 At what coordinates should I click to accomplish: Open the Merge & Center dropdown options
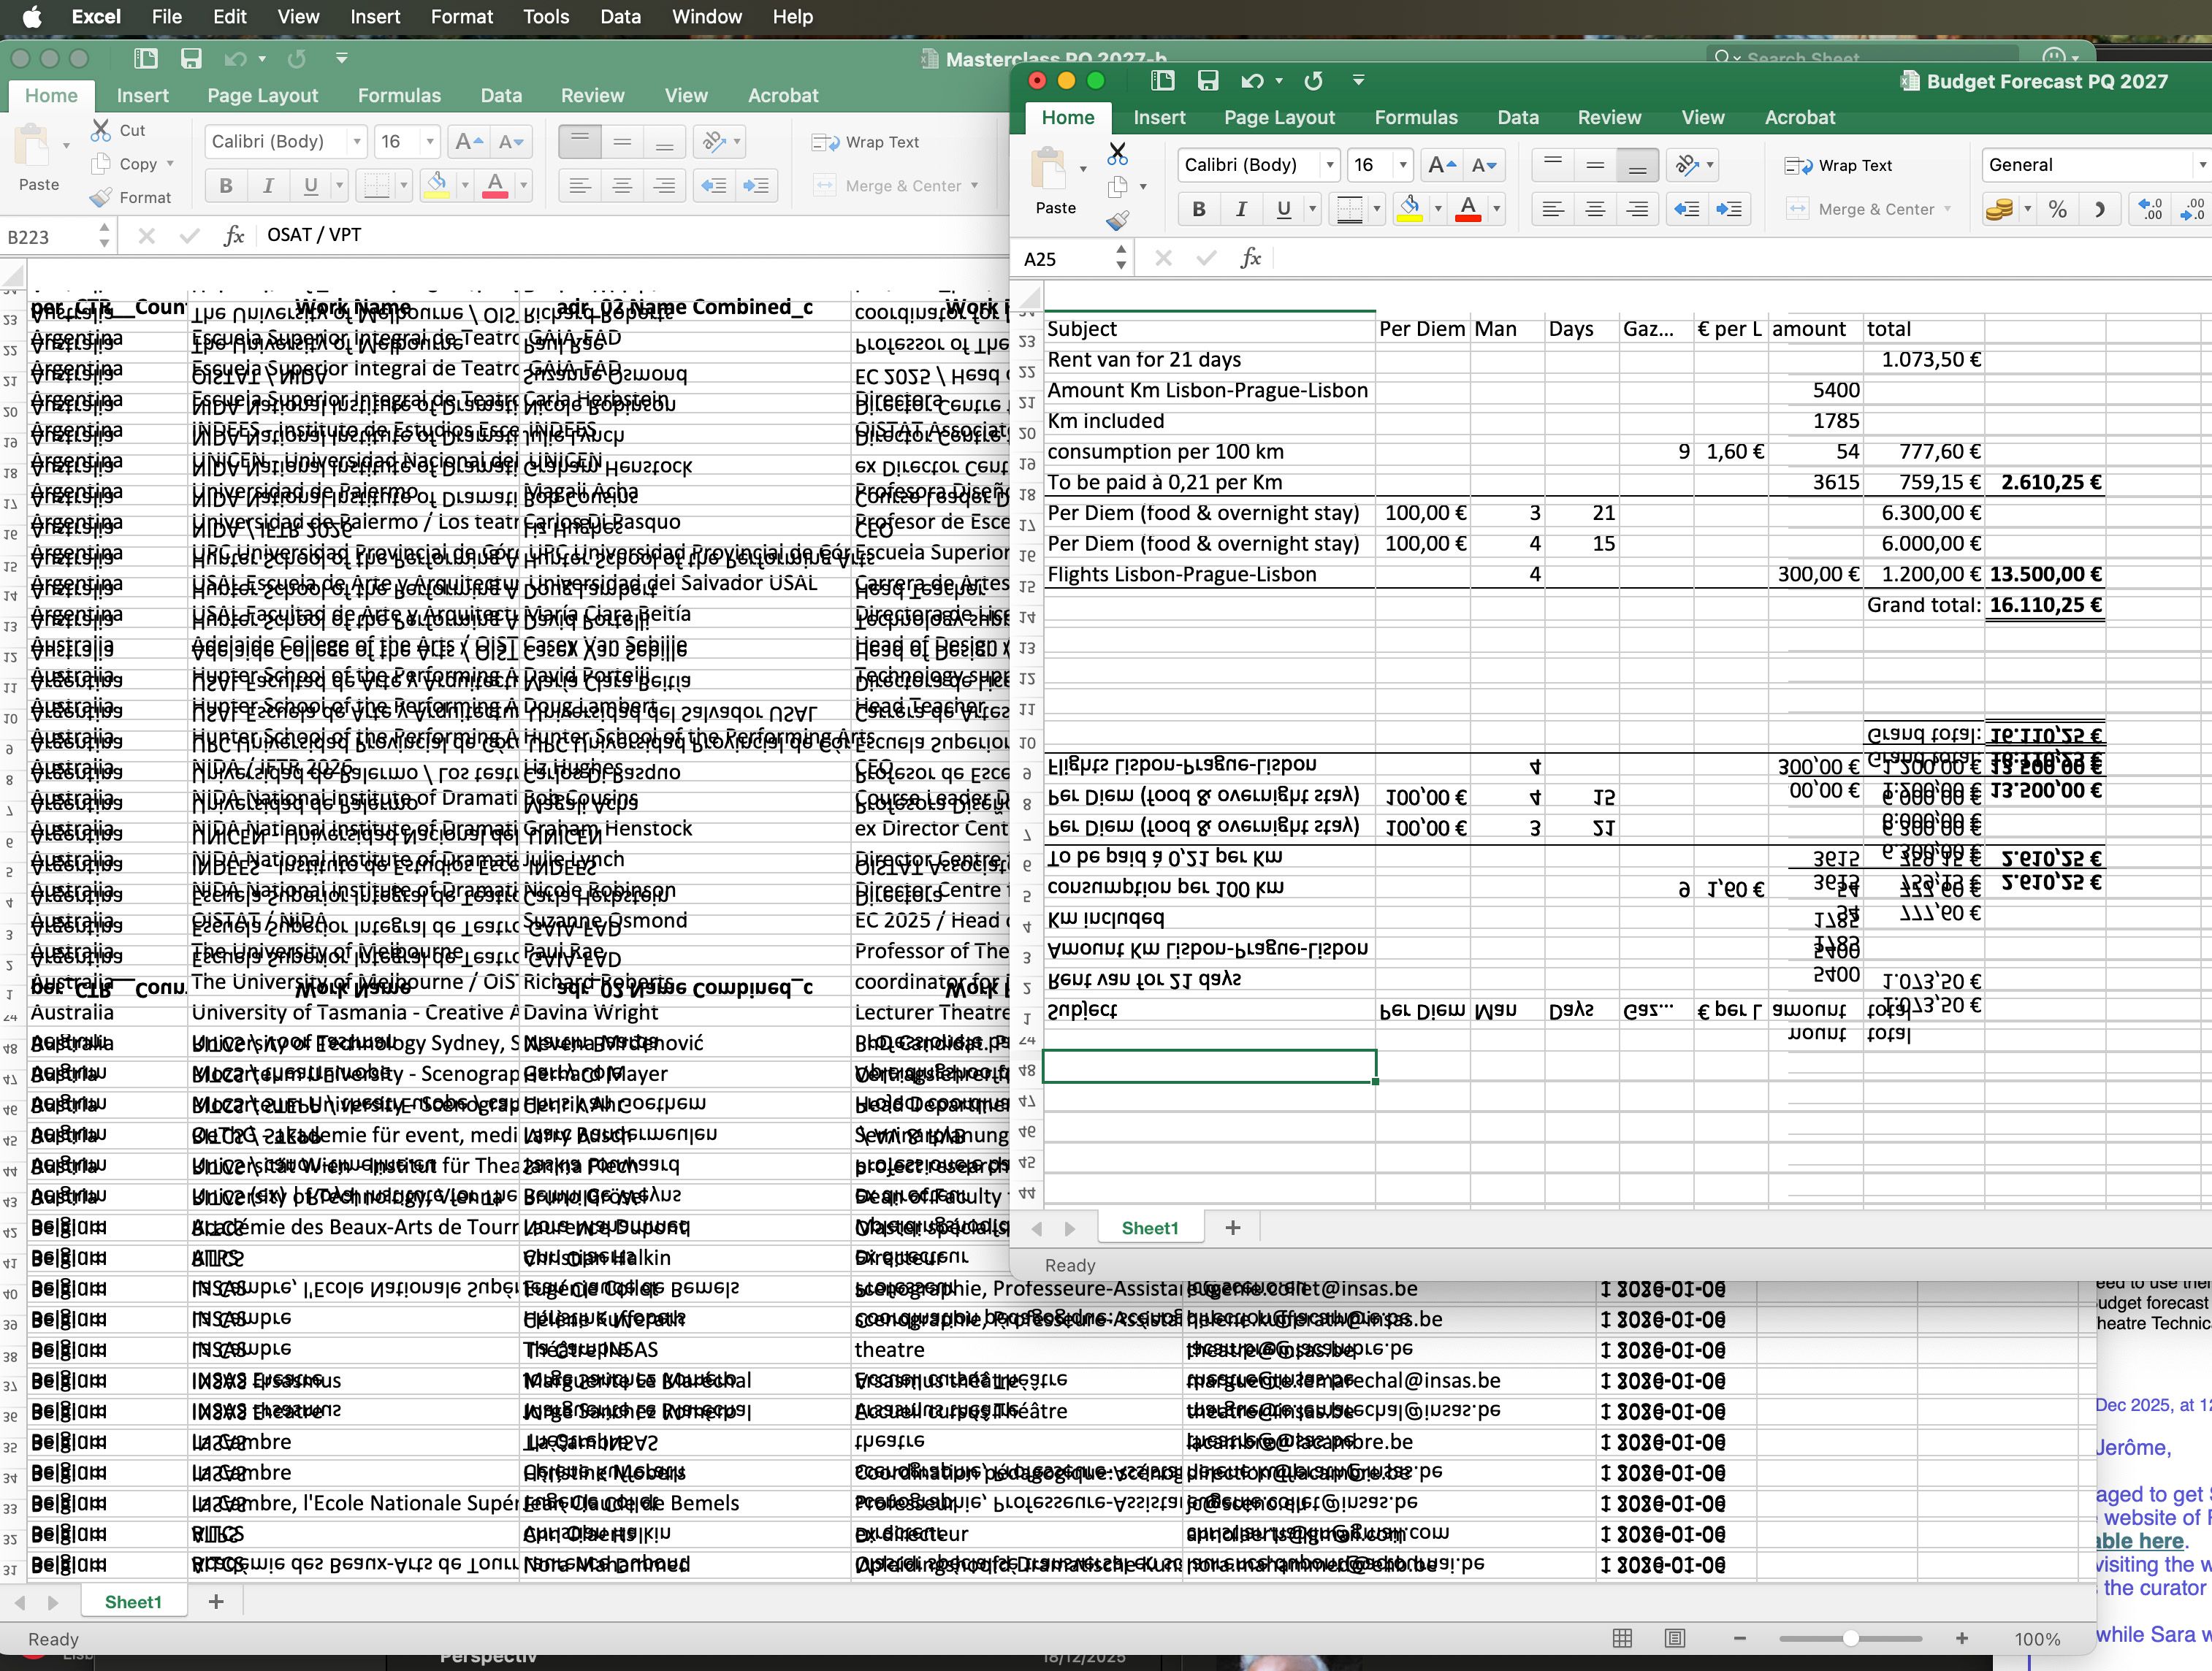point(1950,209)
